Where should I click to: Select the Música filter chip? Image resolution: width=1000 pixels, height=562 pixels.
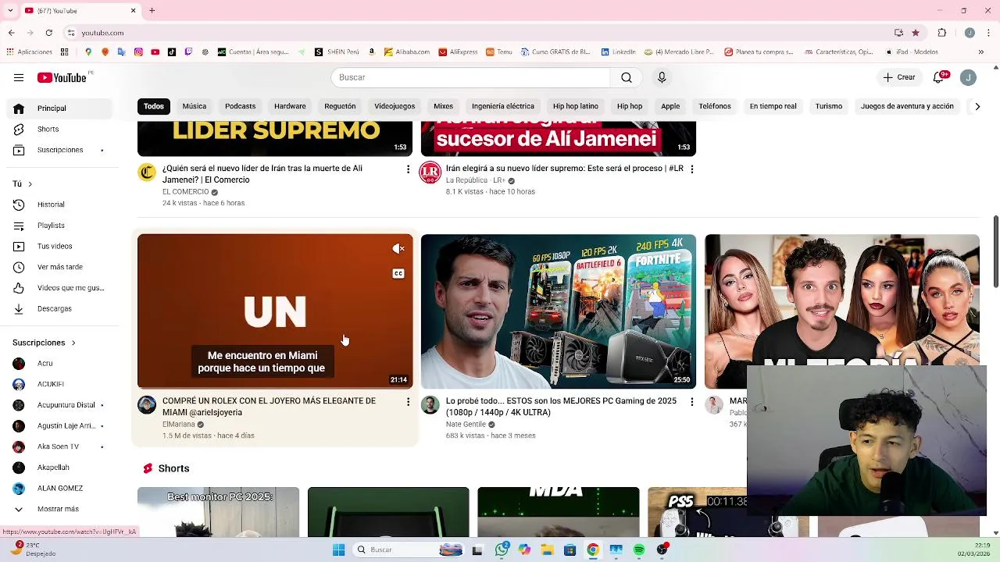(195, 106)
